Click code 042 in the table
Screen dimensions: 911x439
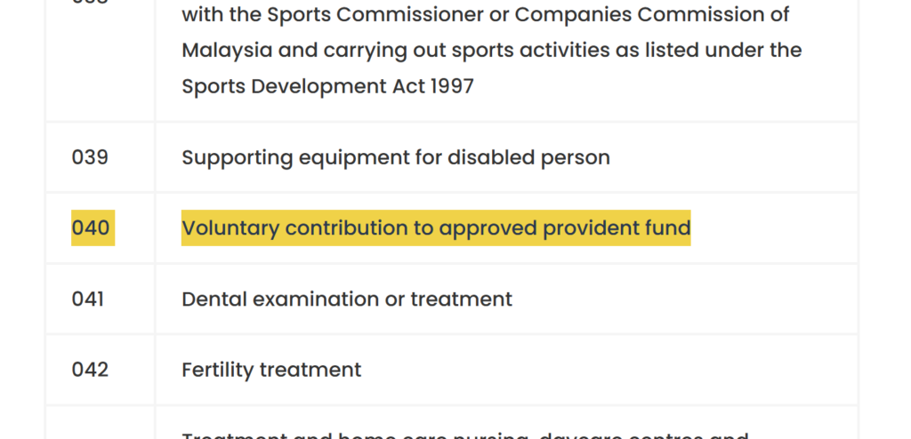point(90,370)
